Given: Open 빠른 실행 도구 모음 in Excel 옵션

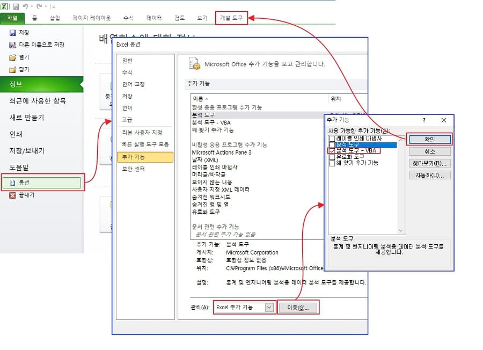Looking at the screenshot, I should [145, 144].
